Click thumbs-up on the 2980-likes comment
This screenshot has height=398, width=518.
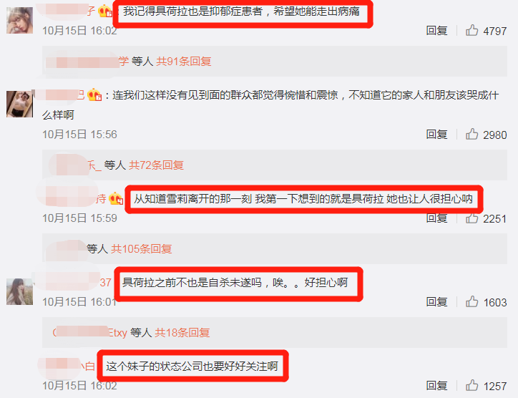pyautogui.click(x=471, y=134)
